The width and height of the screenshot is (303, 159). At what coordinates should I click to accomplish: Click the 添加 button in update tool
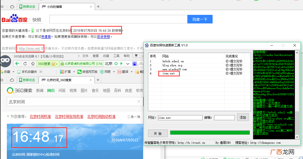pos(243,117)
